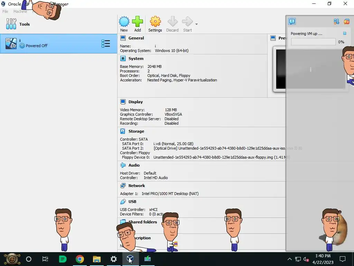Click the 'xHCI' USB controller value
The width and height of the screenshot is (354, 266).
tap(153, 210)
